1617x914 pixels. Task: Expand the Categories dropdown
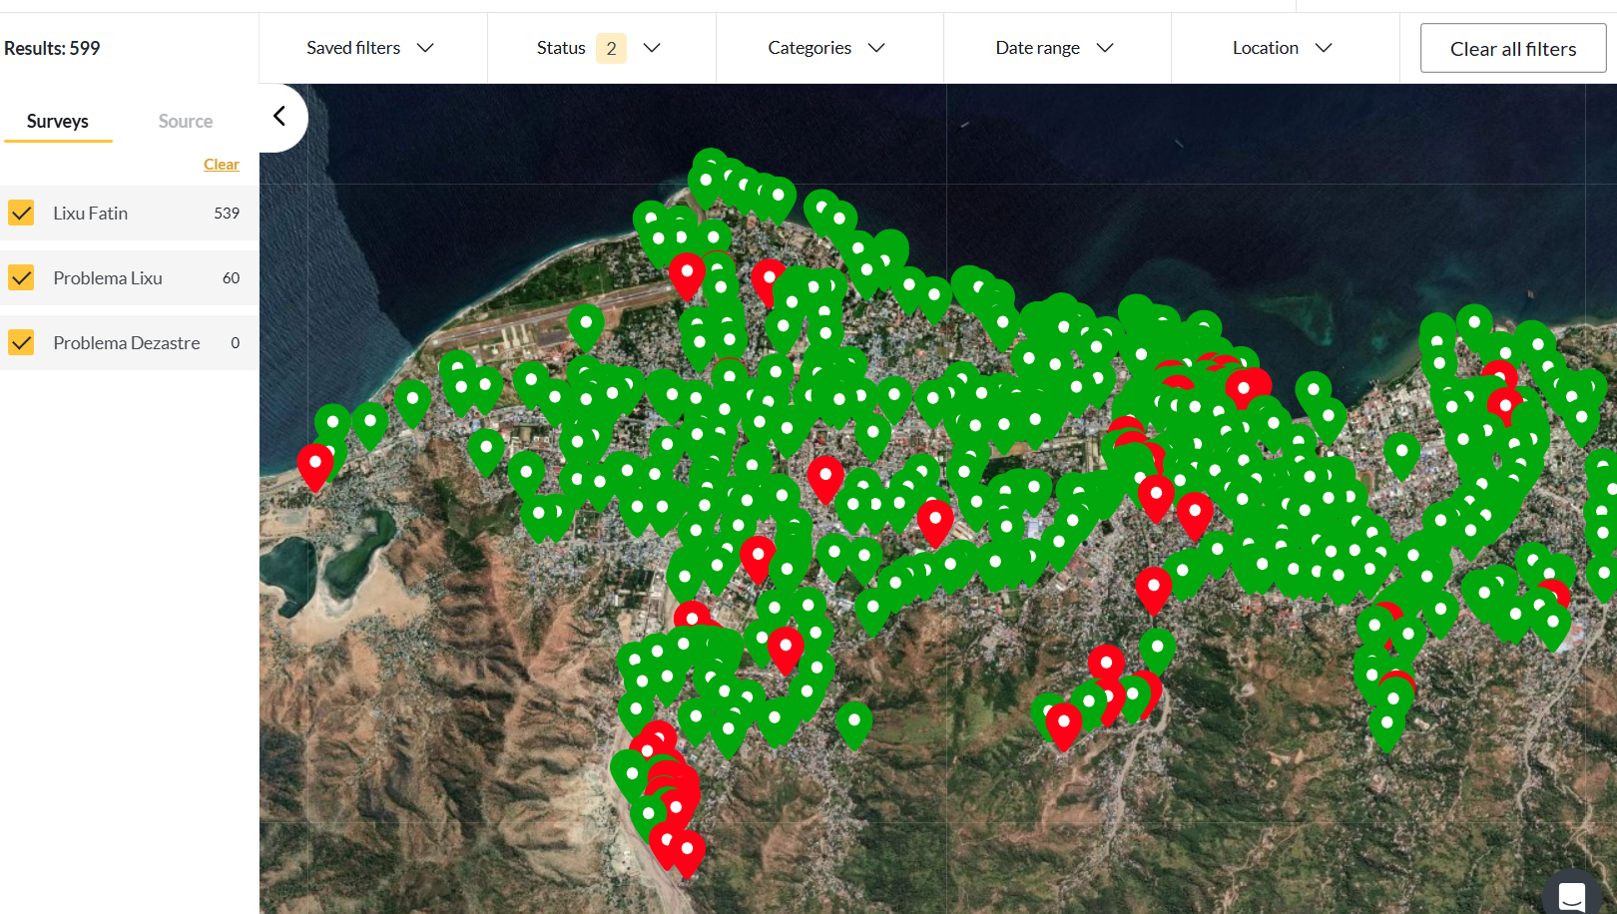[x=826, y=48]
